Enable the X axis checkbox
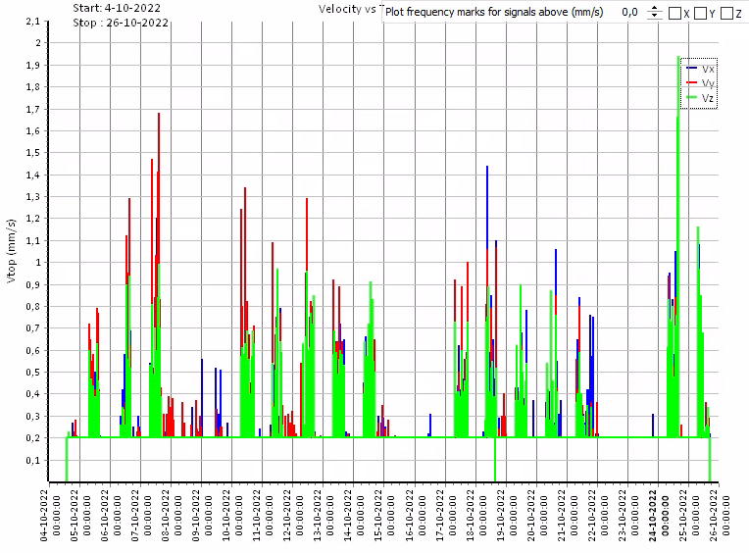The height and width of the screenshot is (553, 749). pyautogui.click(x=674, y=13)
